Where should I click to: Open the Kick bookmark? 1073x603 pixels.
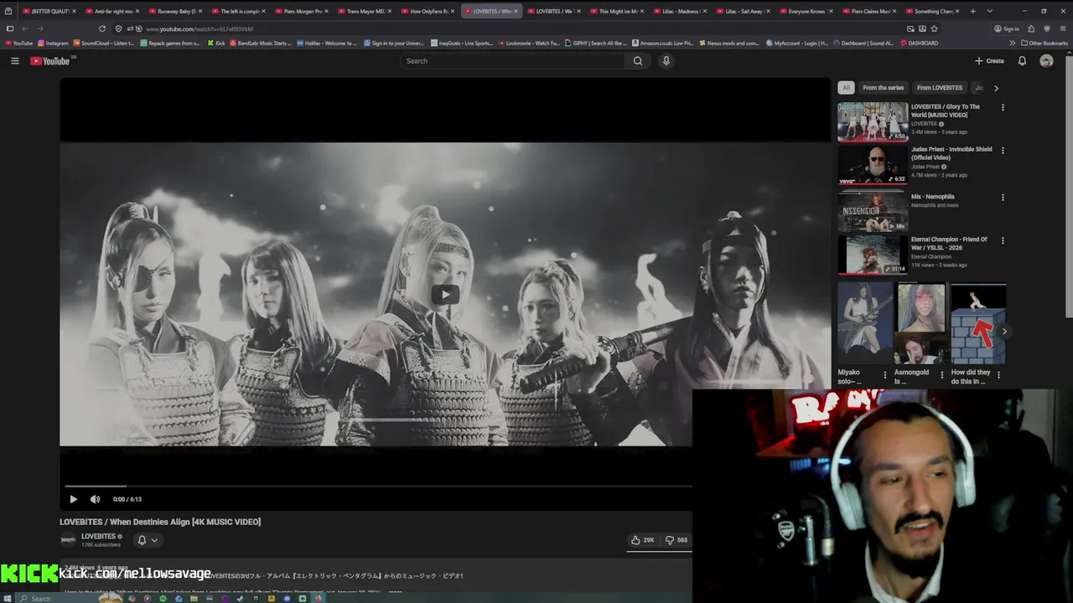tap(216, 43)
